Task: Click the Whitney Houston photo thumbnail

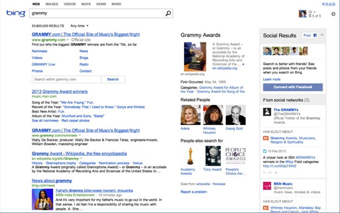Action: pos(213,115)
